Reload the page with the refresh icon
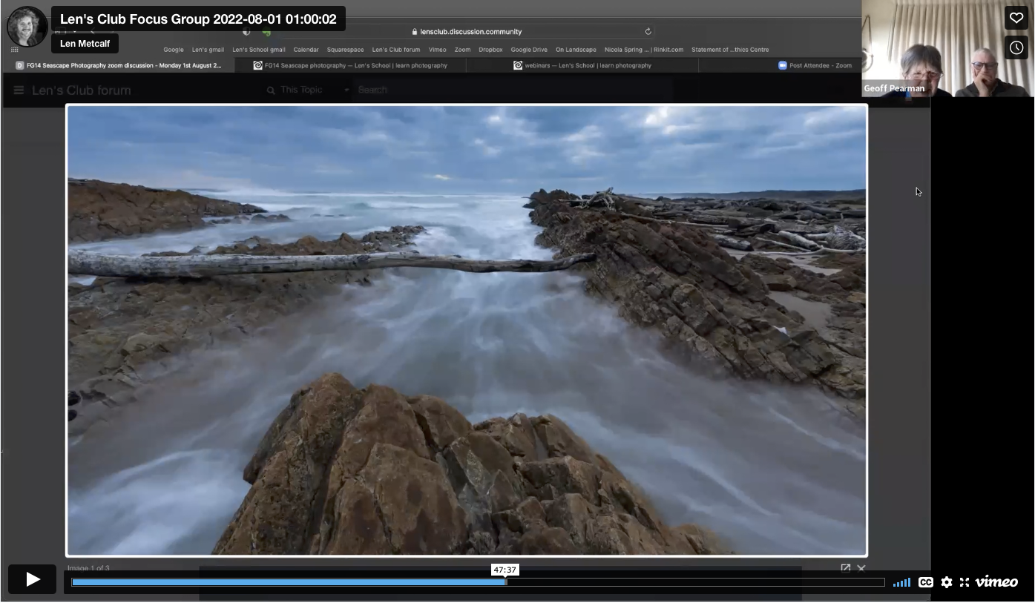Screen dimensions: 1035x603 pos(648,31)
